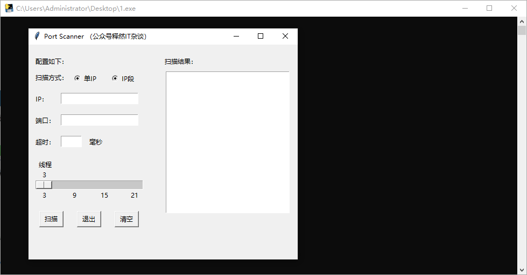
Task: Click console scrollbar down arrow
Action: click(x=522, y=270)
